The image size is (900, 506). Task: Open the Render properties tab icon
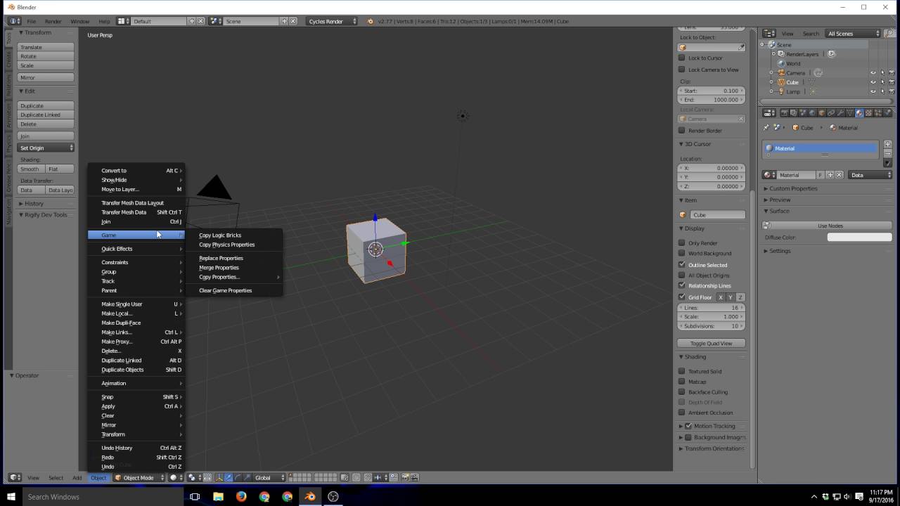[x=785, y=113]
